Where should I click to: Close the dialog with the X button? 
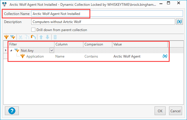(x=179, y=3)
